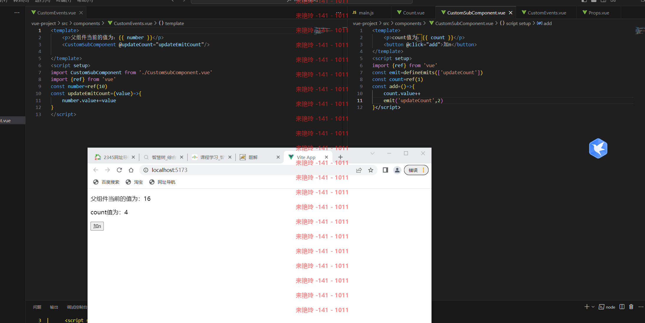
Task: Kill terminal with trash icon
Action: 631,307
